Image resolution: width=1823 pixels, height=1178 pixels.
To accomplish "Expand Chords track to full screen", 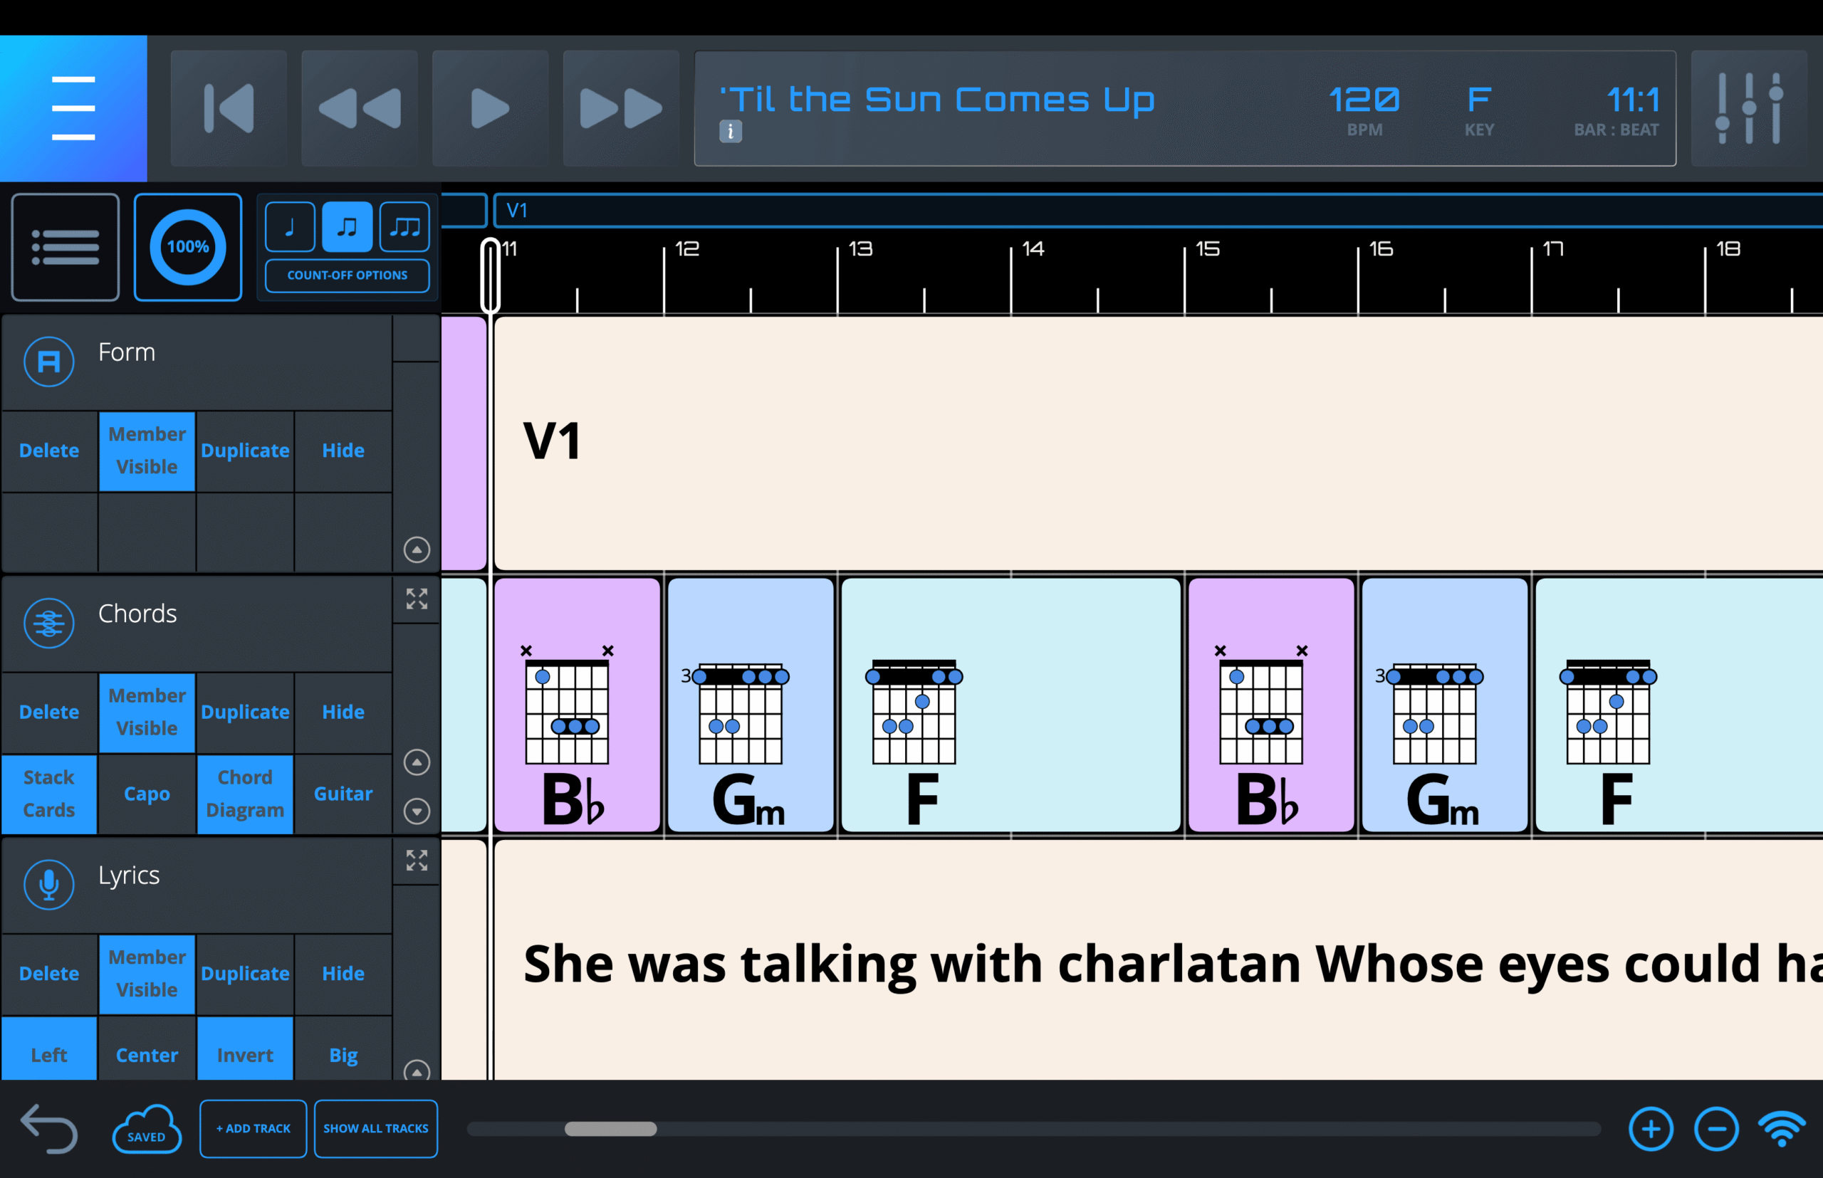I will (417, 599).
